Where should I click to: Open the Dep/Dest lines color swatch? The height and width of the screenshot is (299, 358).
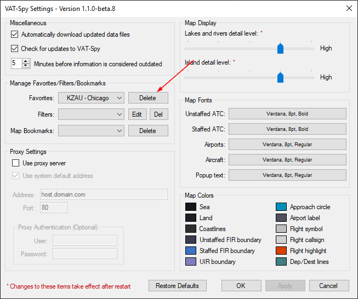281,262
